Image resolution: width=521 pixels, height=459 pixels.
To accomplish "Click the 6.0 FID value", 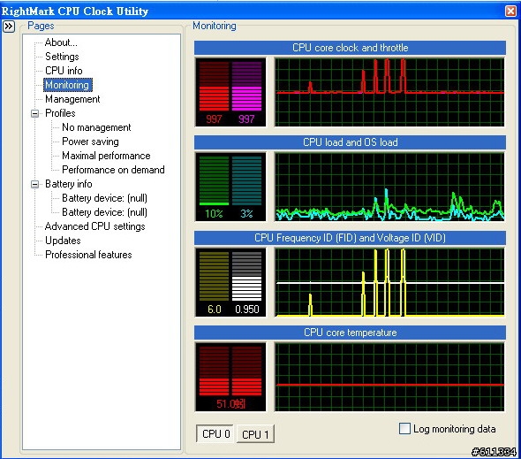I will point(215,310).
